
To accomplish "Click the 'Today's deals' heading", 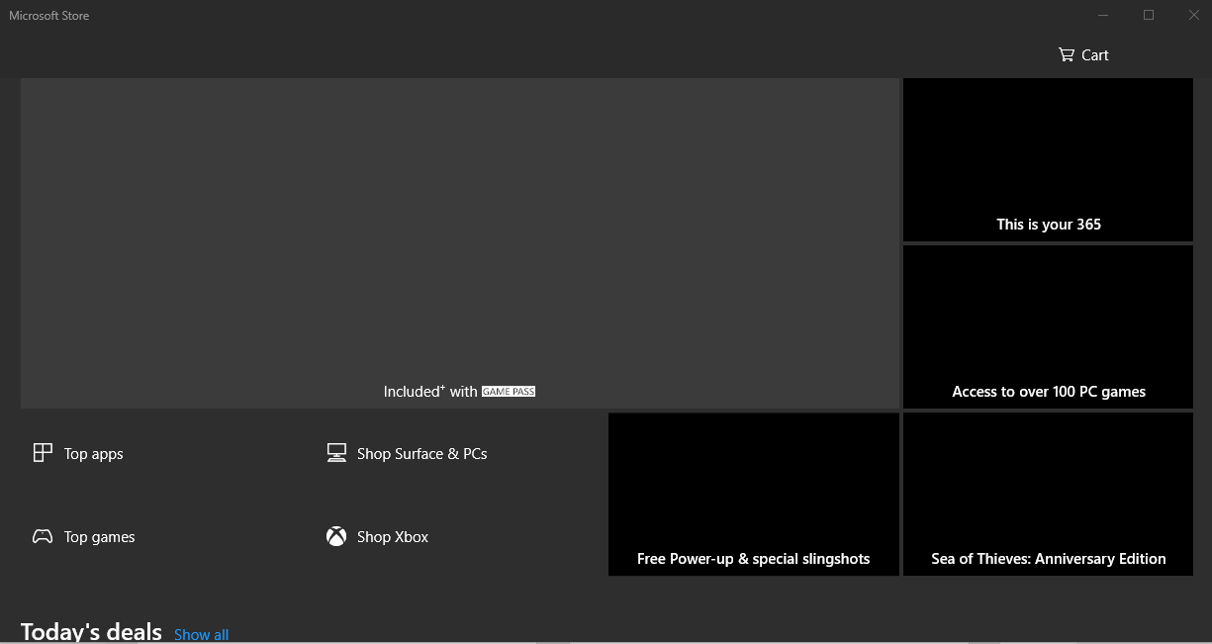I will coord(91,632).
